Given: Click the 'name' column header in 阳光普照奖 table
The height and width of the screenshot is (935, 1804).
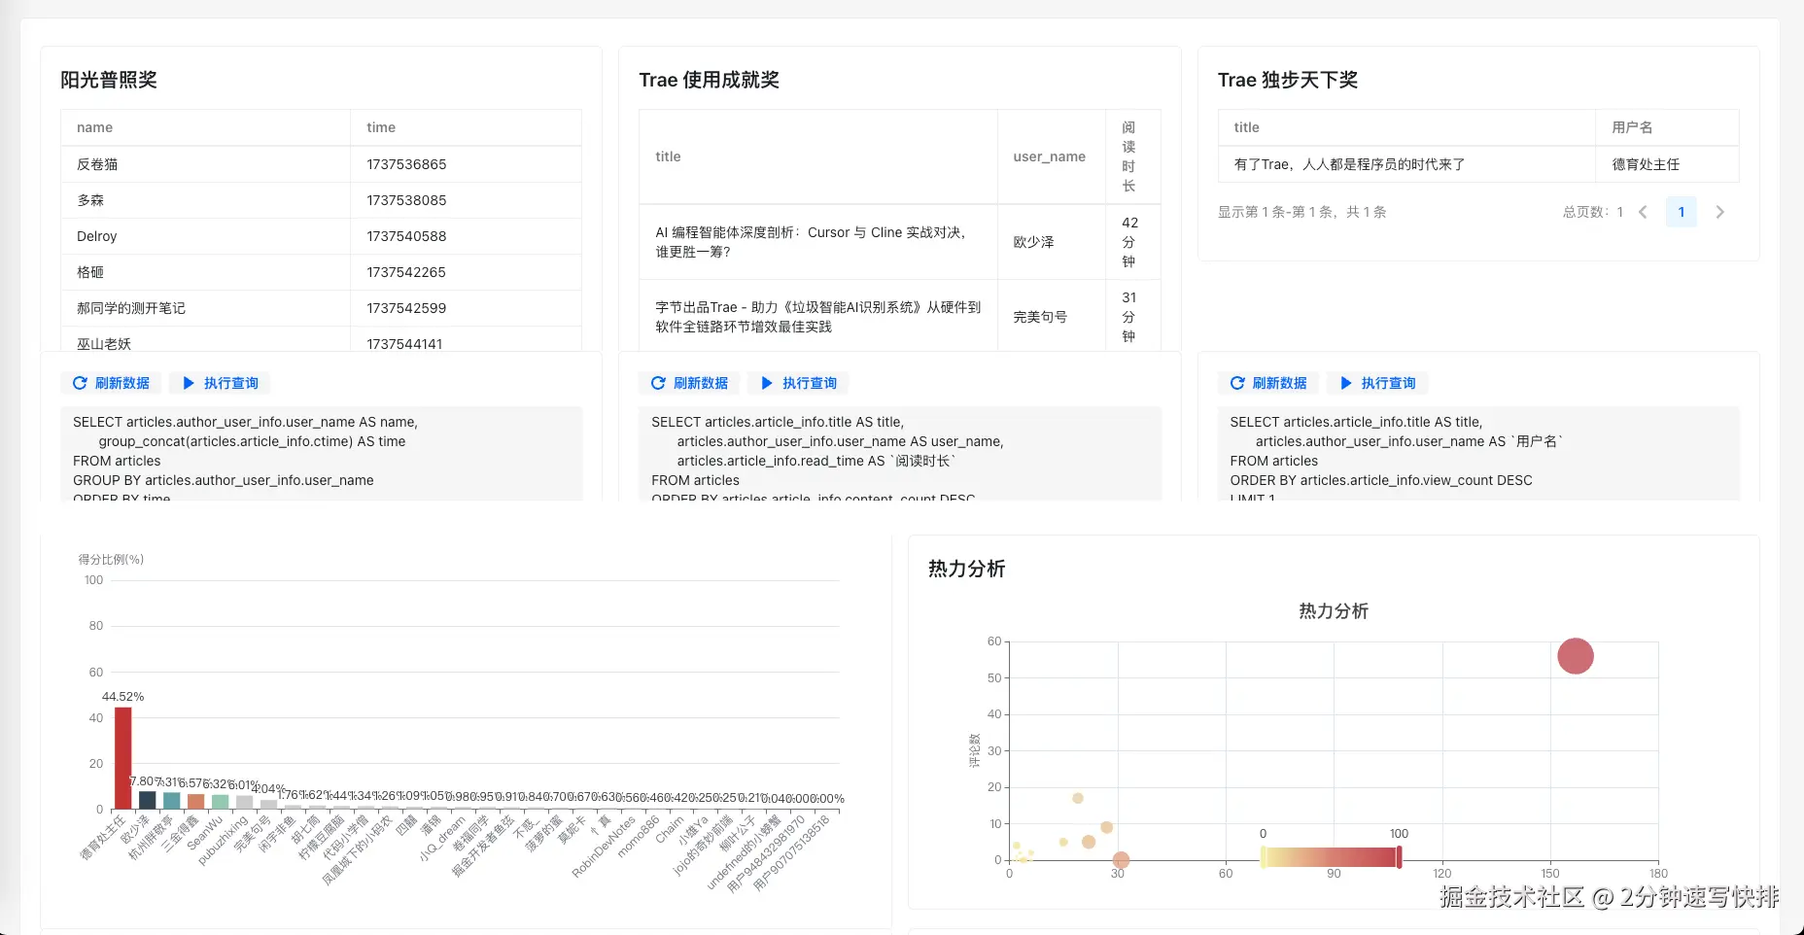Looking at the screenshot, I should (206, 127).
